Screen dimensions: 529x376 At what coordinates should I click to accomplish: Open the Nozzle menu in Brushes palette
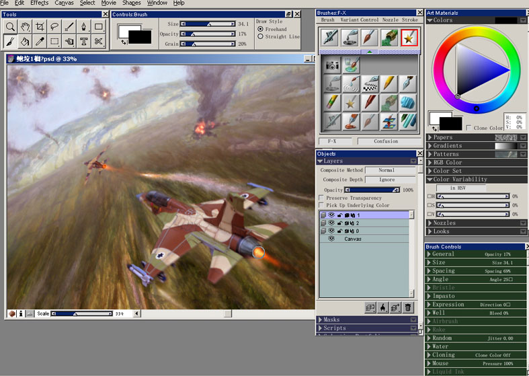point(391,20)
